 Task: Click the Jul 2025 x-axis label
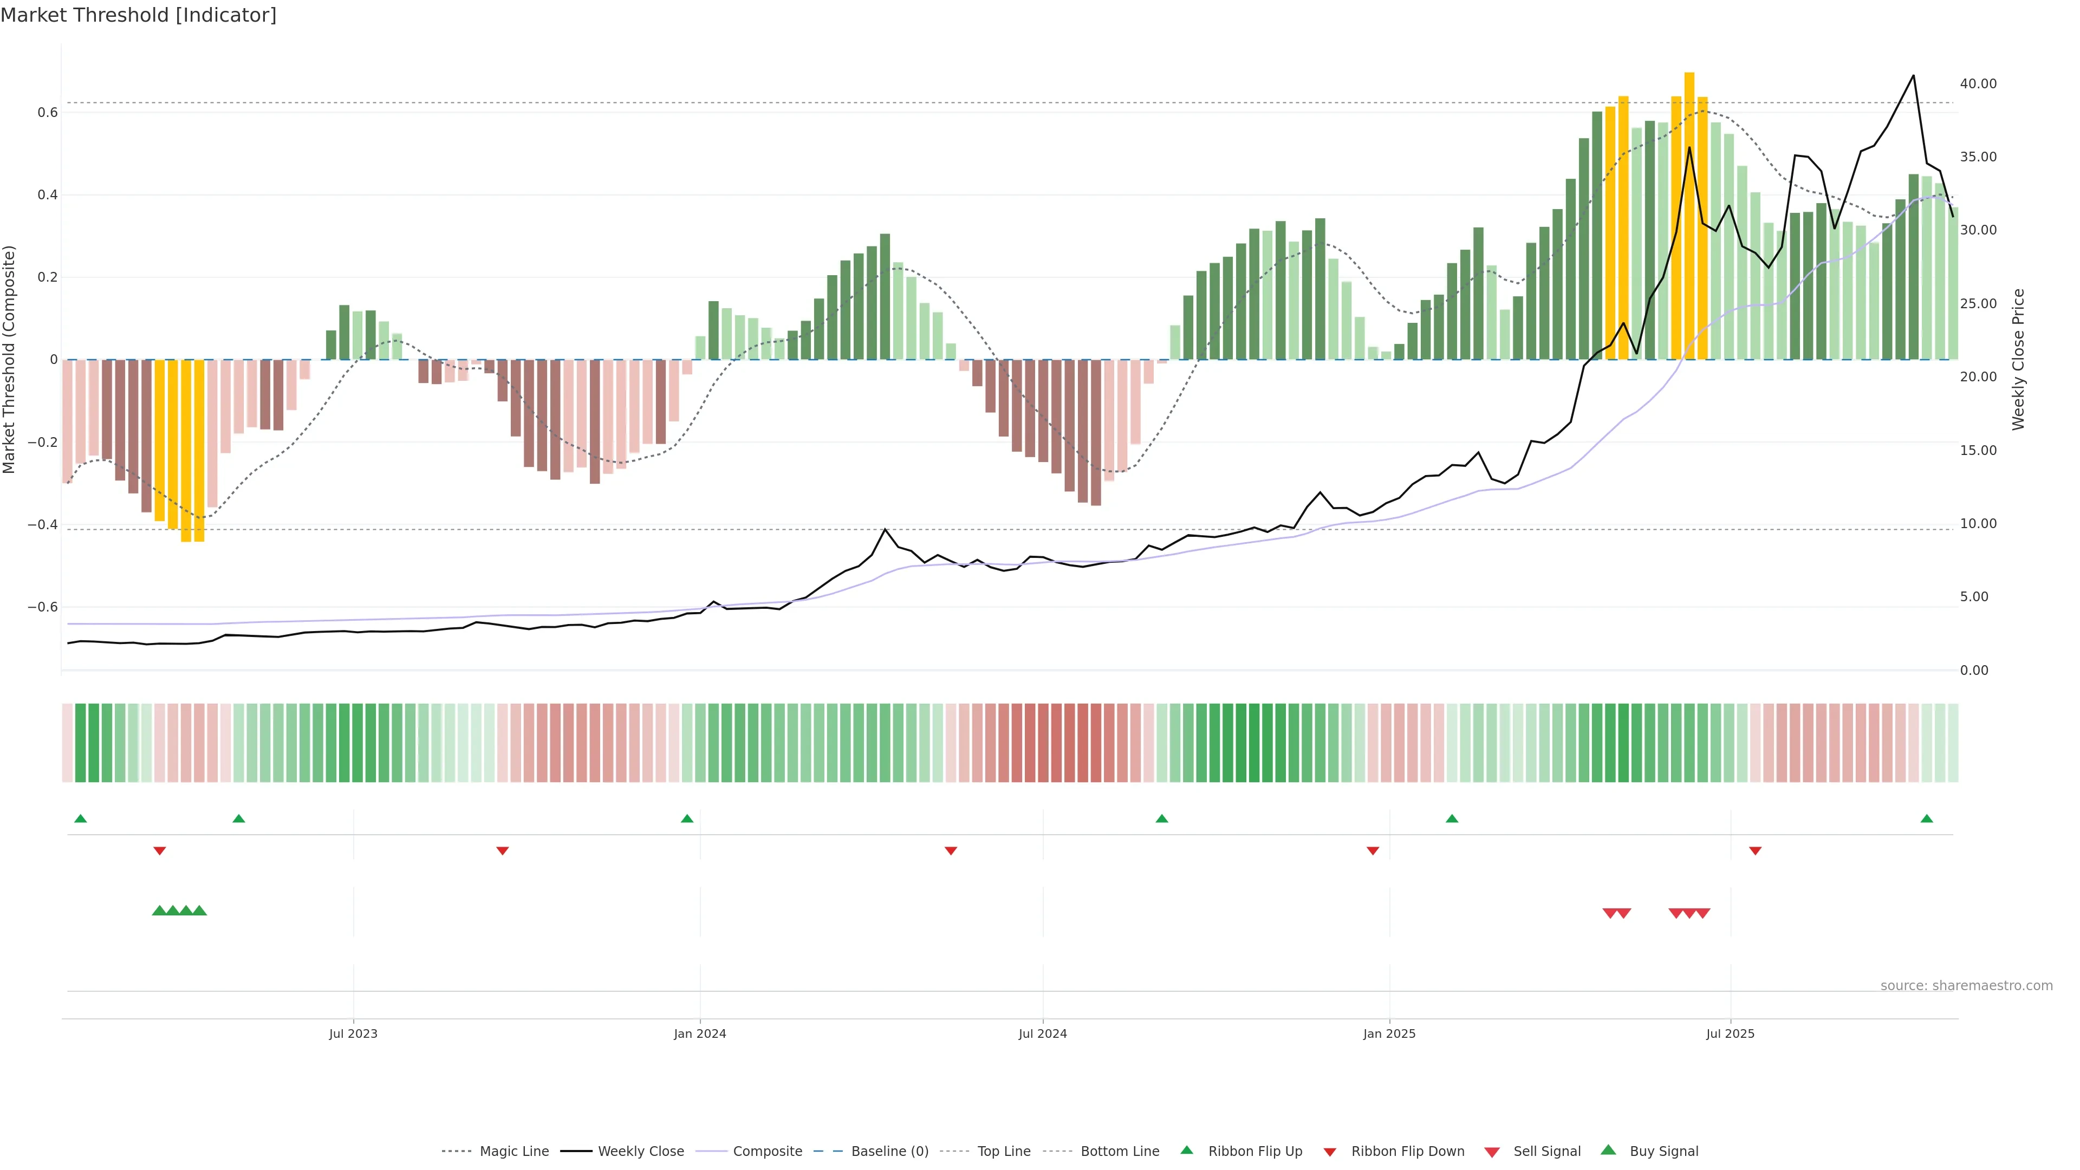(x=1731, y=1033)
